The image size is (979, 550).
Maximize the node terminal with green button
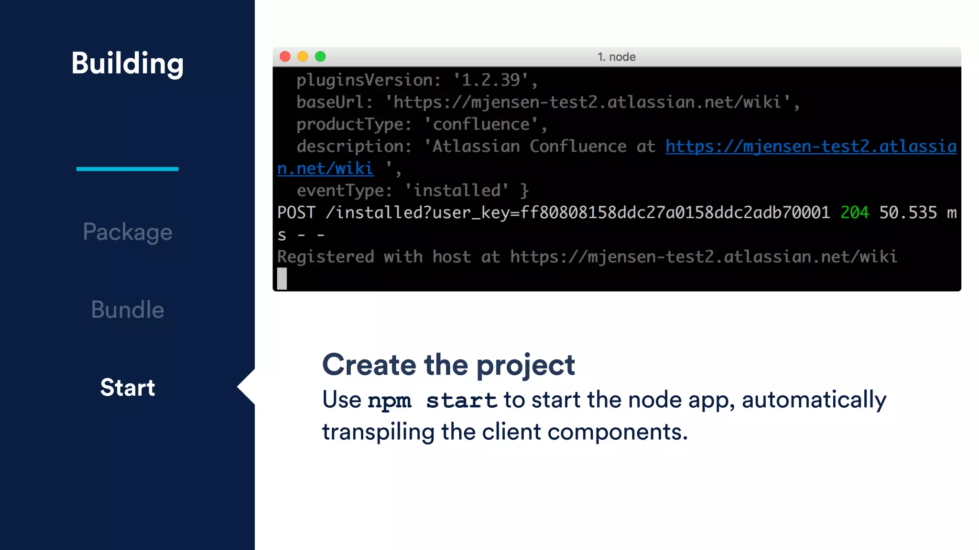tap(320, 57)
